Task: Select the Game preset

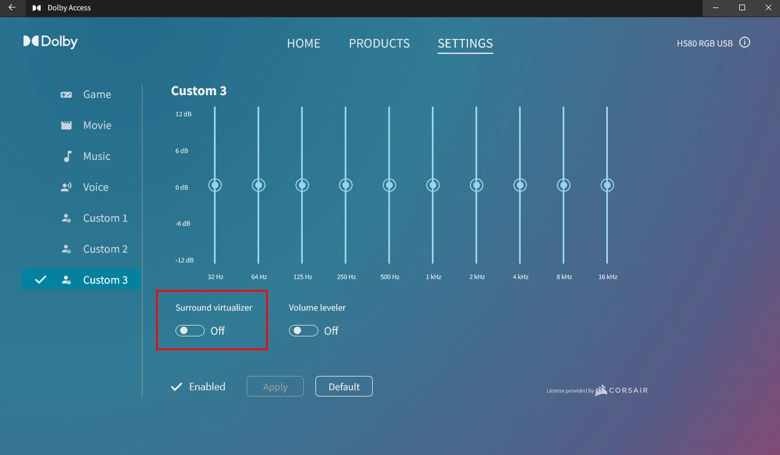Action: (81, 95)
